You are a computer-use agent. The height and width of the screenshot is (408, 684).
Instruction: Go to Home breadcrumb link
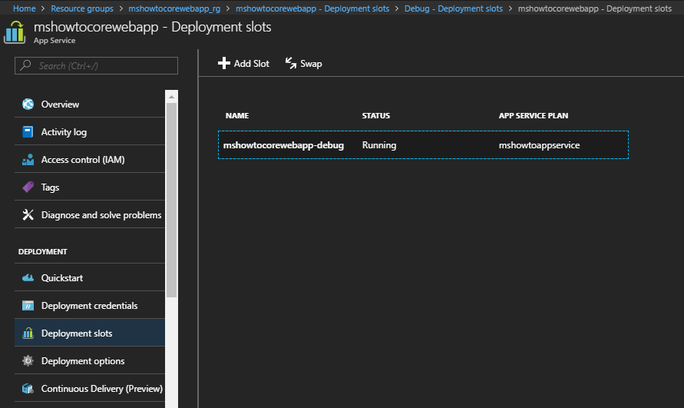25,8
